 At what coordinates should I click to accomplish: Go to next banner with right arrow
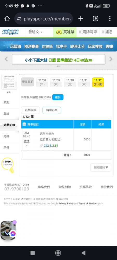[x=111, y=59]
